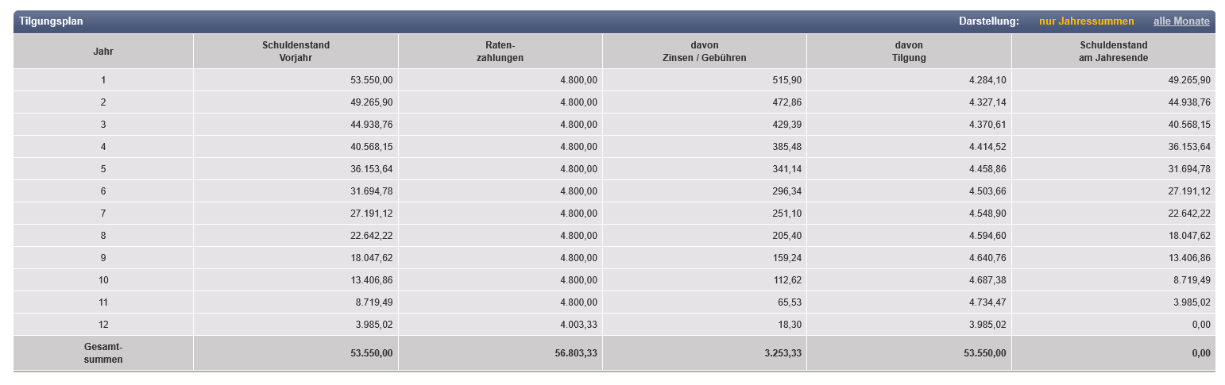Click the year-end balance 49.265,90 in year 1

tap(1187, 80)
